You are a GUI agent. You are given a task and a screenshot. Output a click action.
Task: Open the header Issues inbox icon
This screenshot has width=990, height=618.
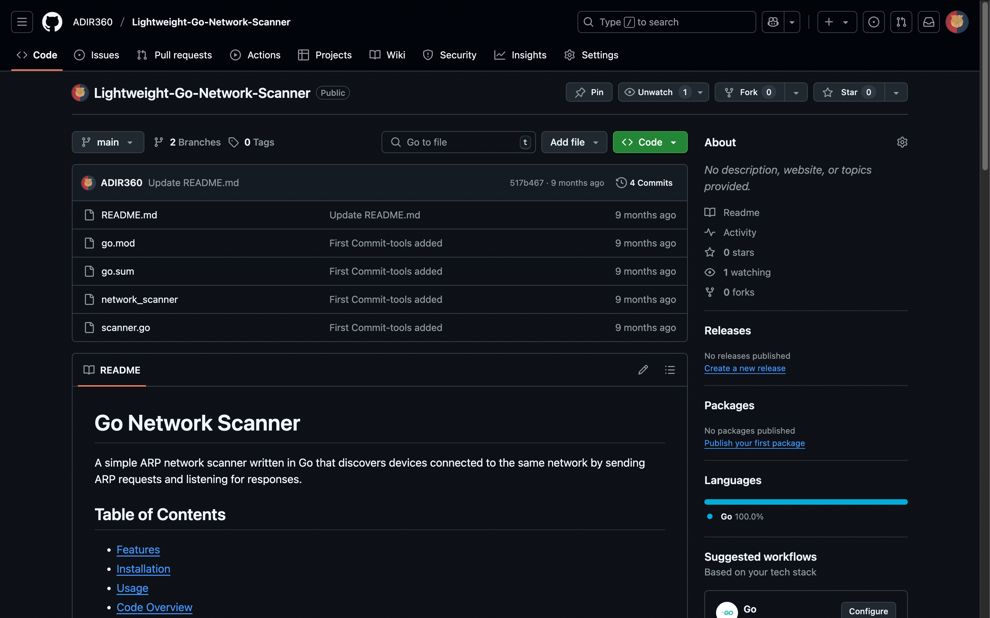click(x=873, y=22)
